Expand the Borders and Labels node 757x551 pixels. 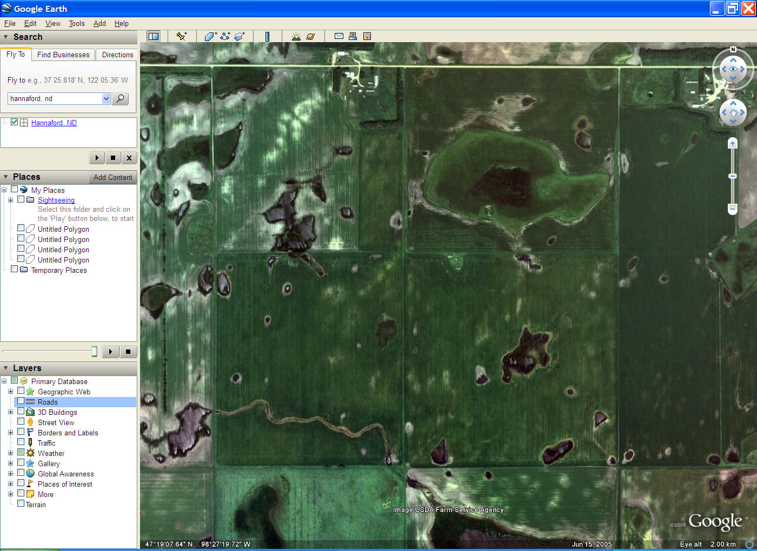(10, 433)
